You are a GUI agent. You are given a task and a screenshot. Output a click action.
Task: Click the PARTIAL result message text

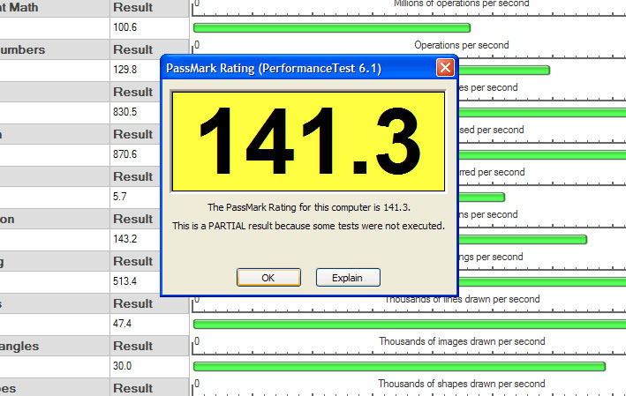309,226
